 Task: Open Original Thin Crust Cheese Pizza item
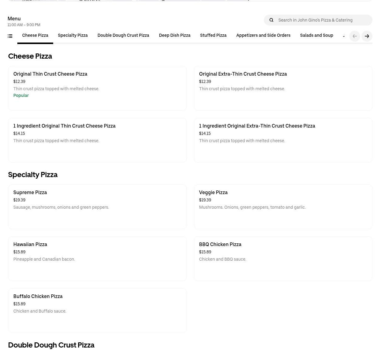pos(97,88)
